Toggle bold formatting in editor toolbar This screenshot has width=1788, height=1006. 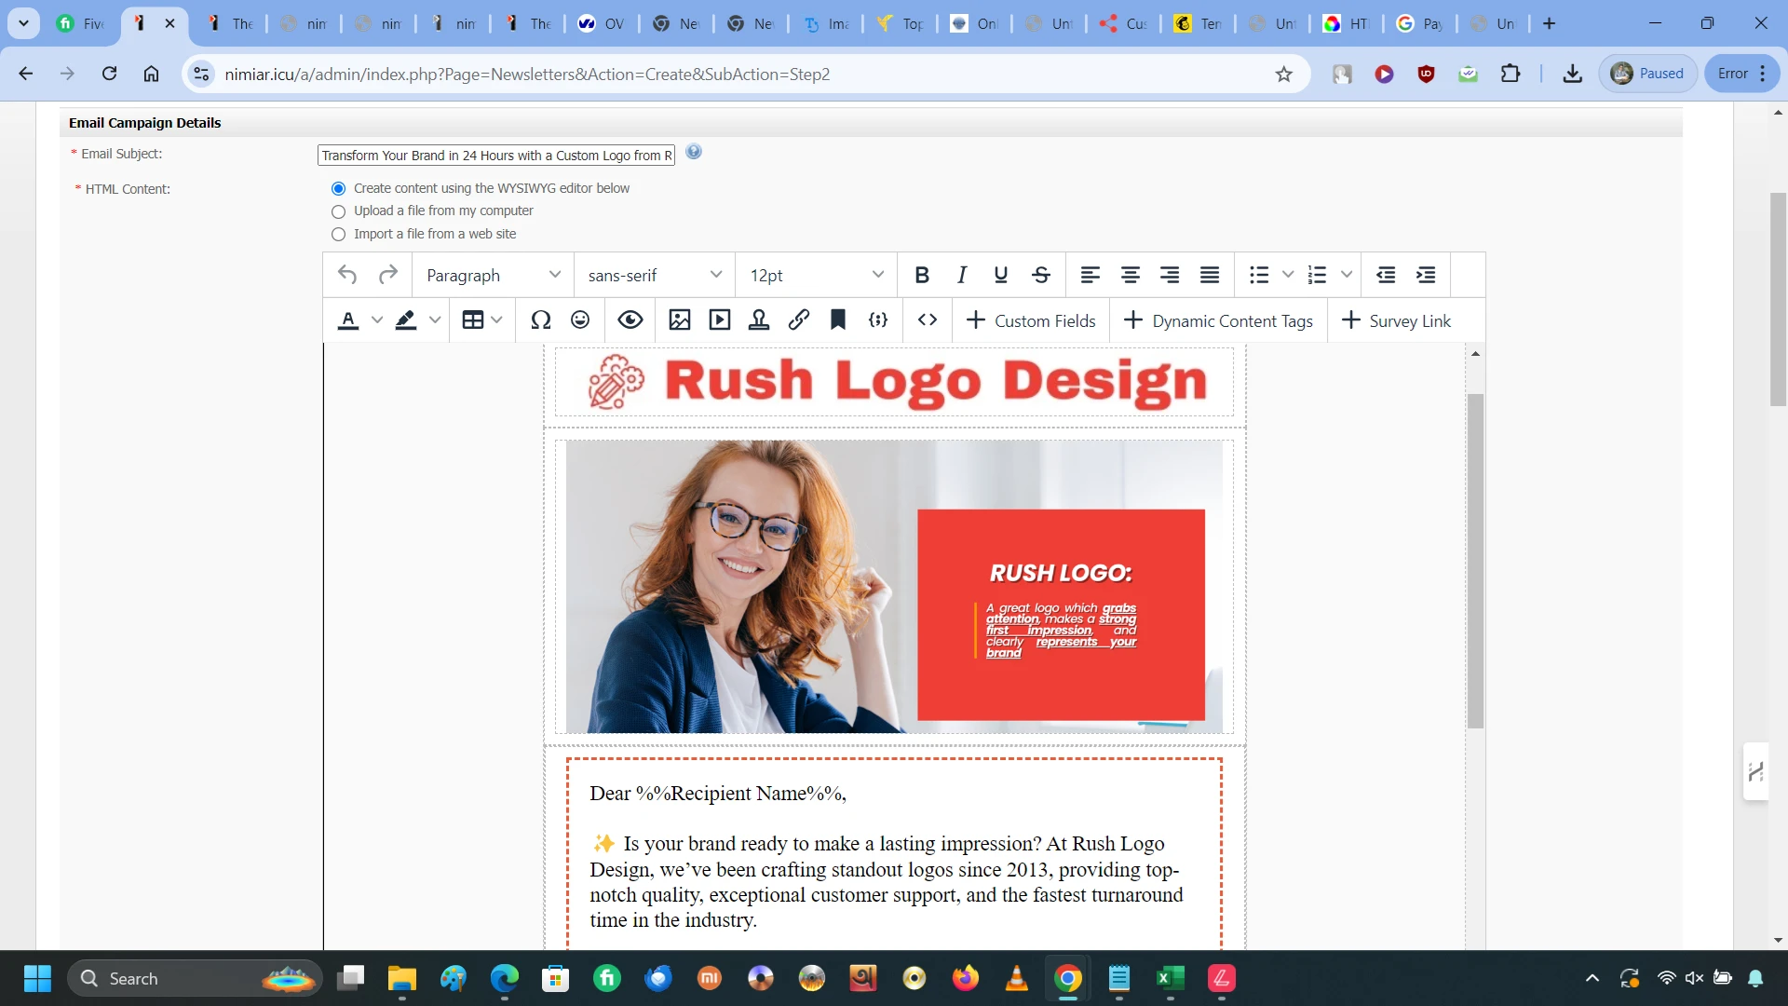point(922,275)
